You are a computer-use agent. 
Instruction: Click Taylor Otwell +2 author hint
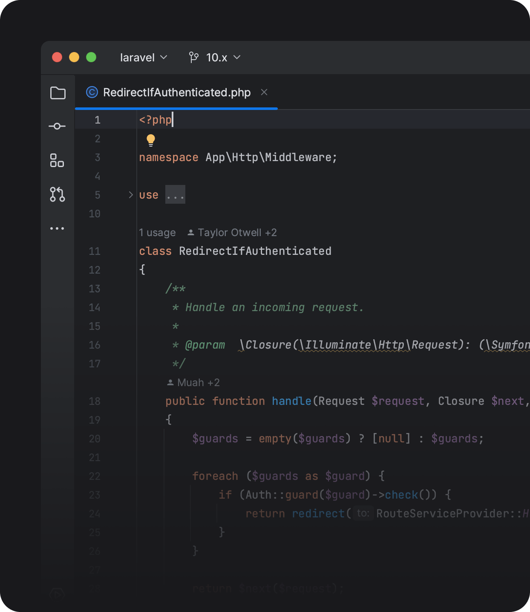(x=232, y=233)
